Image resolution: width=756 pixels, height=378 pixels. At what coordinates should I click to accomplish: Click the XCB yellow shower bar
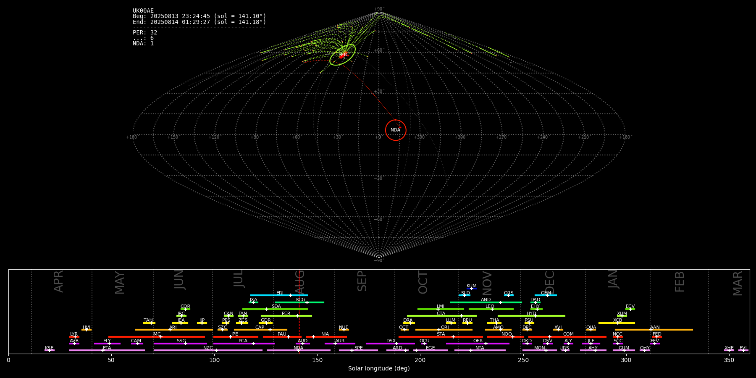tap(617, 323)
